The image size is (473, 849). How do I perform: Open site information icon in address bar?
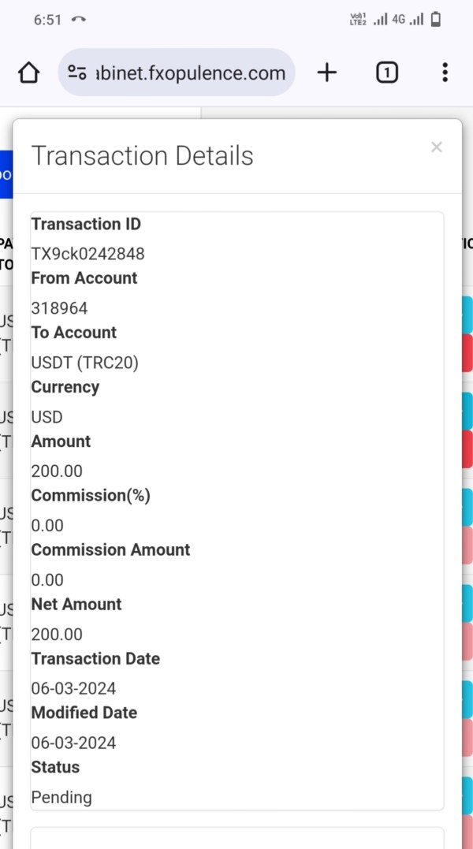76,73
